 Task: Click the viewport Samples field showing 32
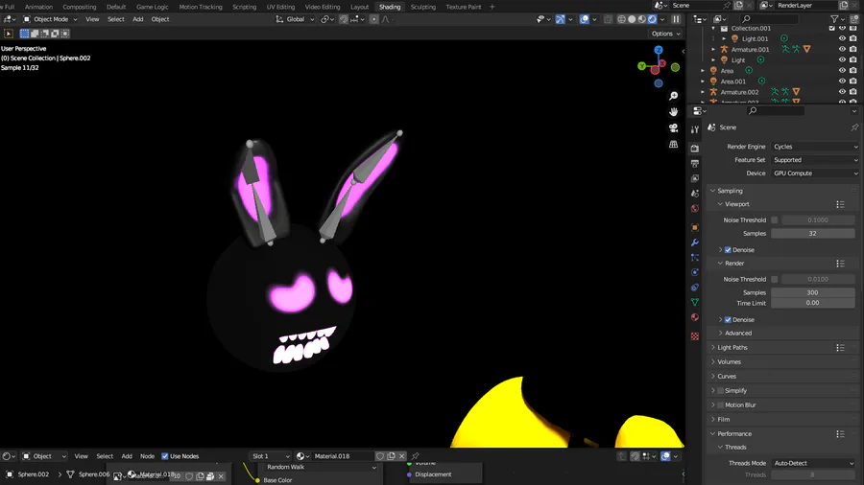pos(813,233)
